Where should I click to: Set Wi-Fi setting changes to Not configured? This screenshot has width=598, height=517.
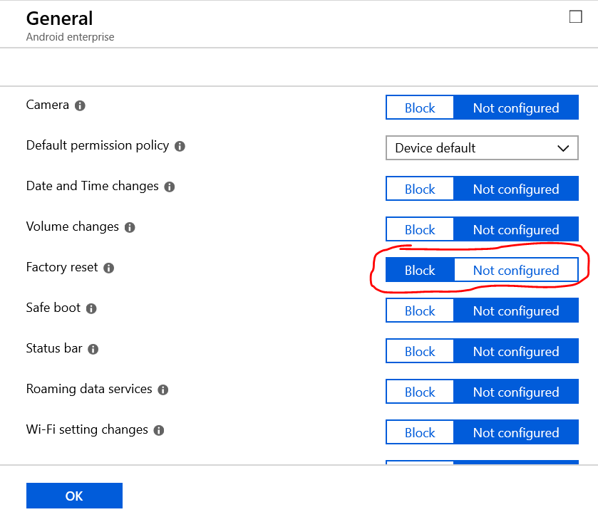pos(515,432)
